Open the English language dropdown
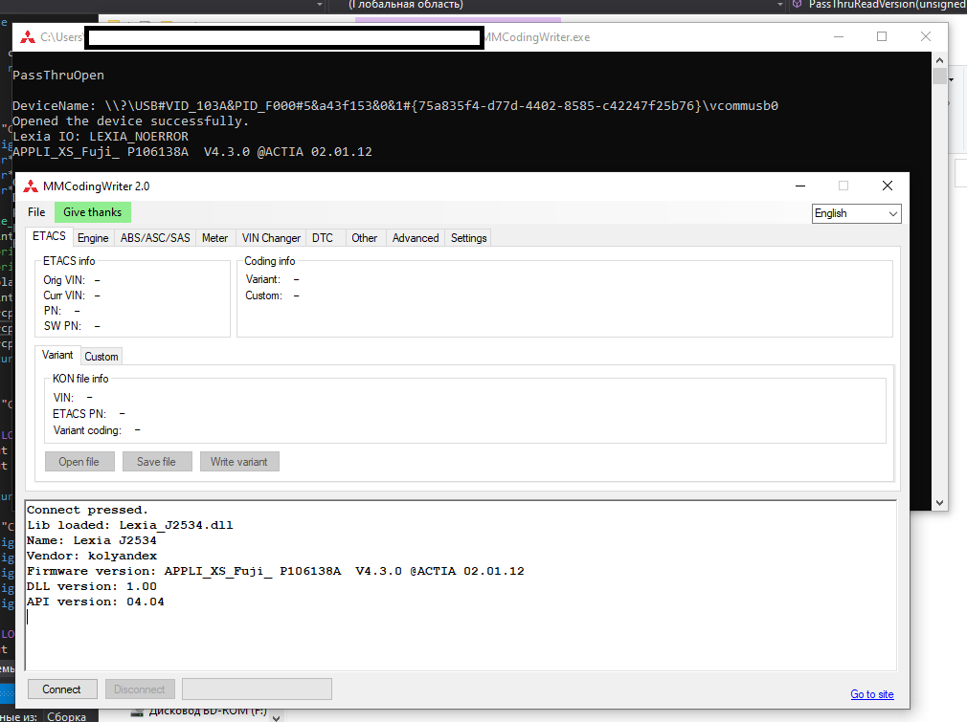The width and height of the screenshot is (967, 722). pos(856,213)
